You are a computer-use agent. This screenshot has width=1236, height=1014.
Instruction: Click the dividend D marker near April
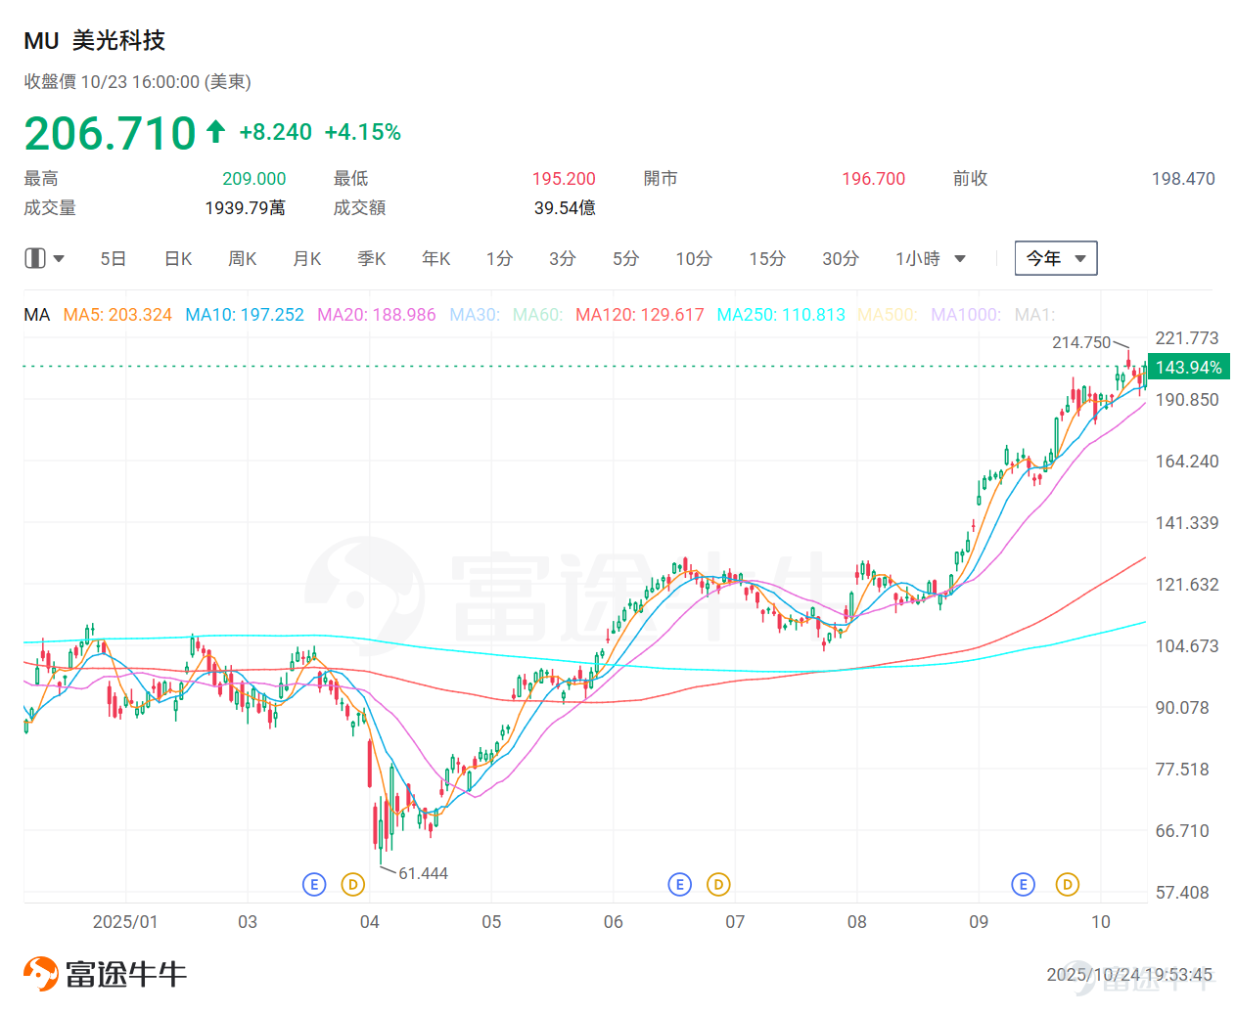point(352,885)
